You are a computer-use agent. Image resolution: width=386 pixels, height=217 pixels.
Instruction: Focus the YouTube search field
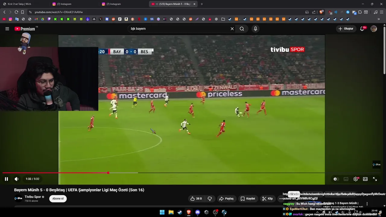coord(179,29)
